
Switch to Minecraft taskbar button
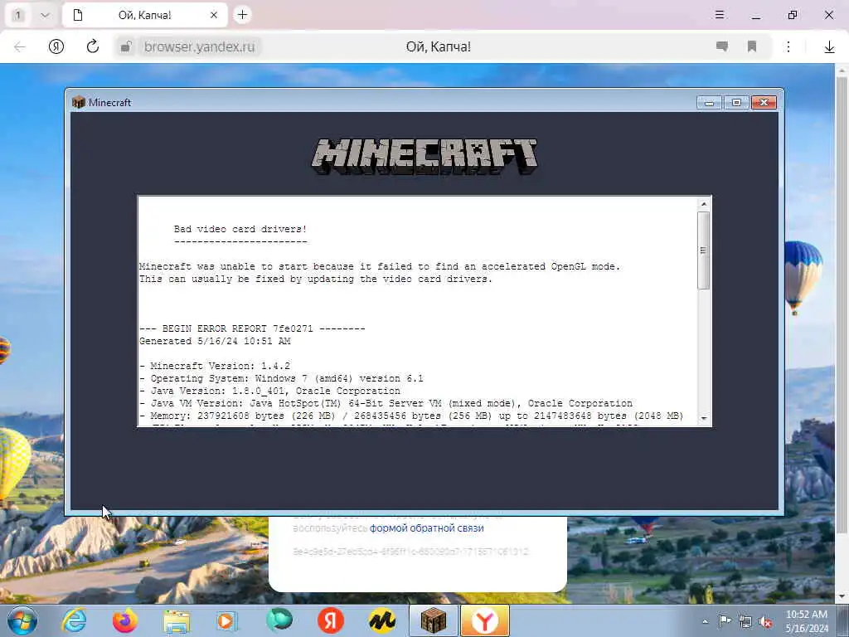coord(433,620)
